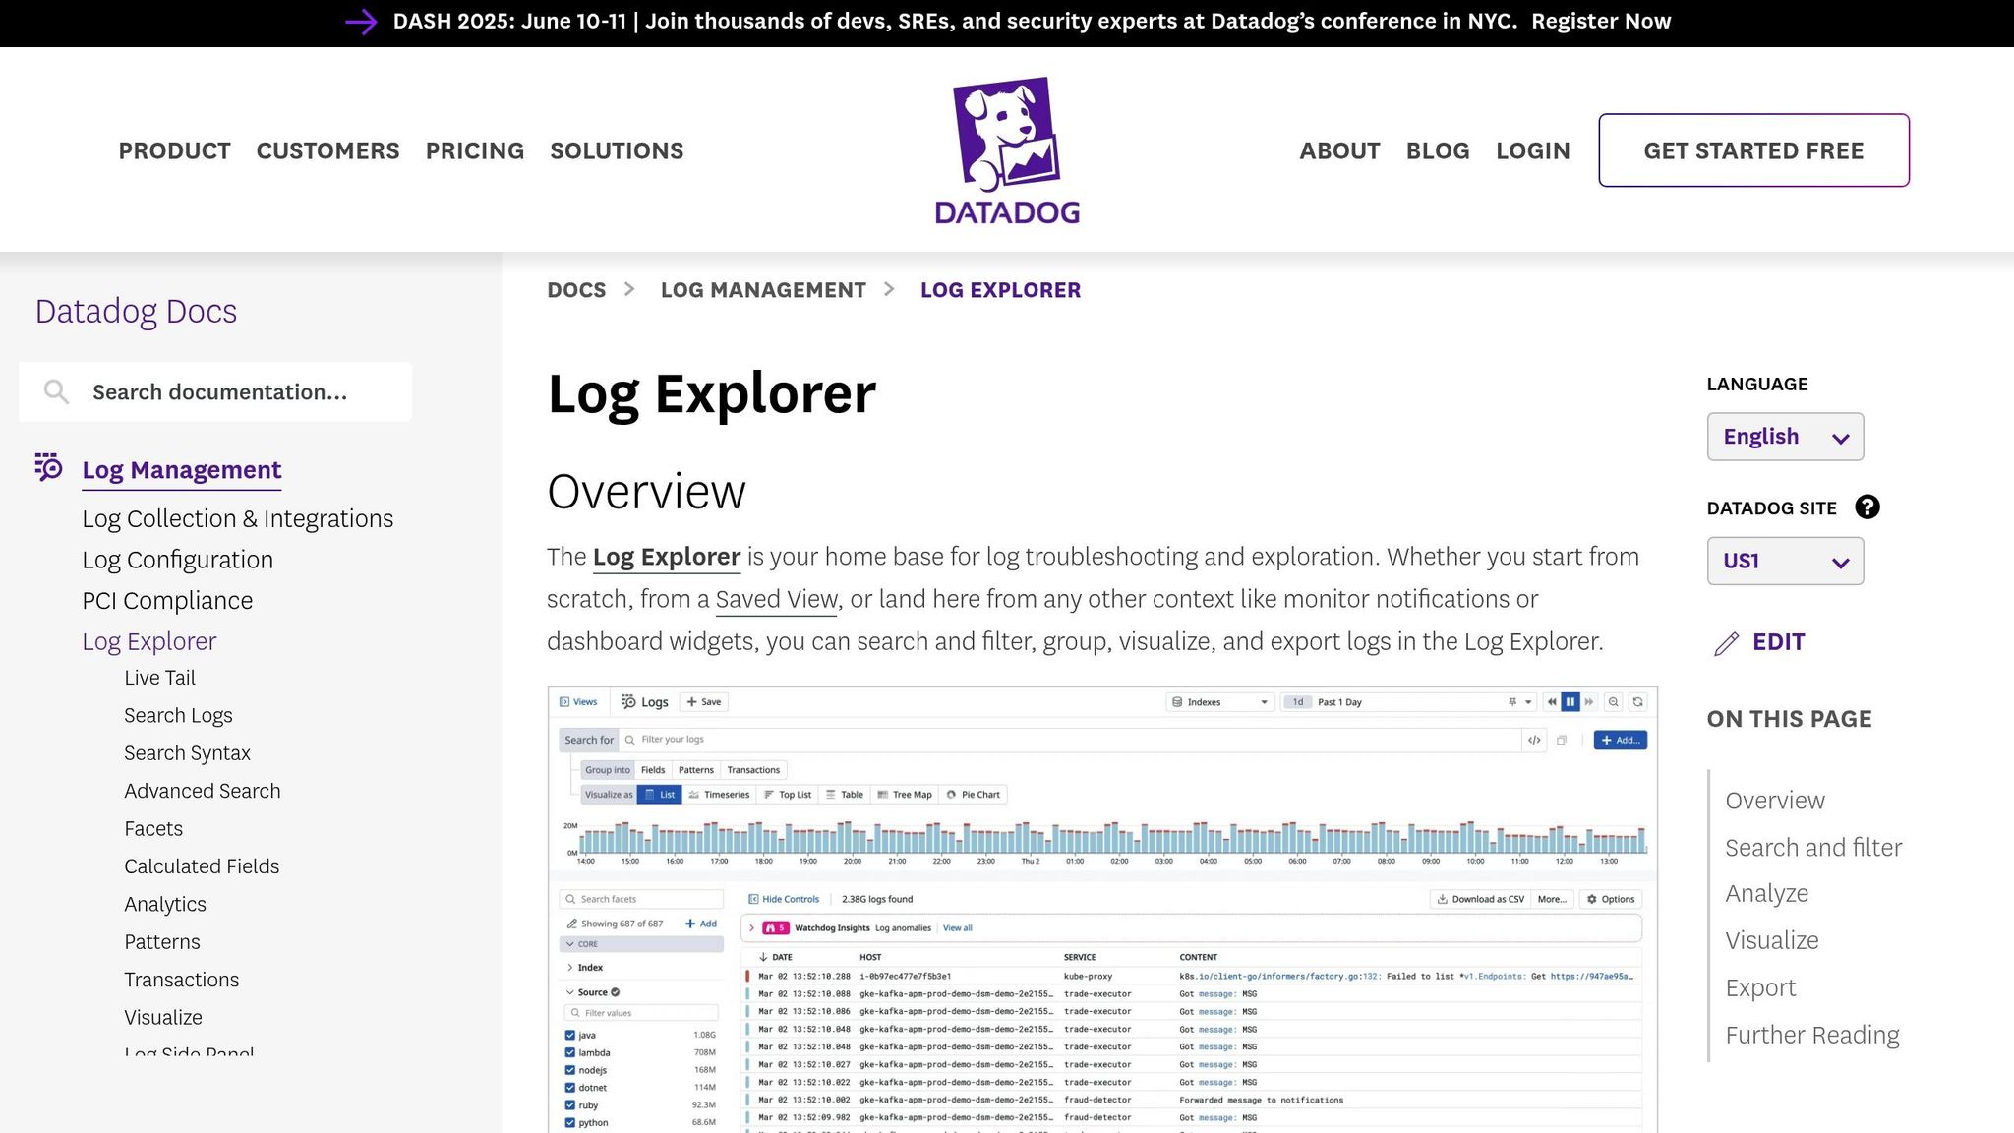The width and height of the screenshot is (2014, 1133).
Task: Open the Search Logs page
Action: click(x=178, y=716)
